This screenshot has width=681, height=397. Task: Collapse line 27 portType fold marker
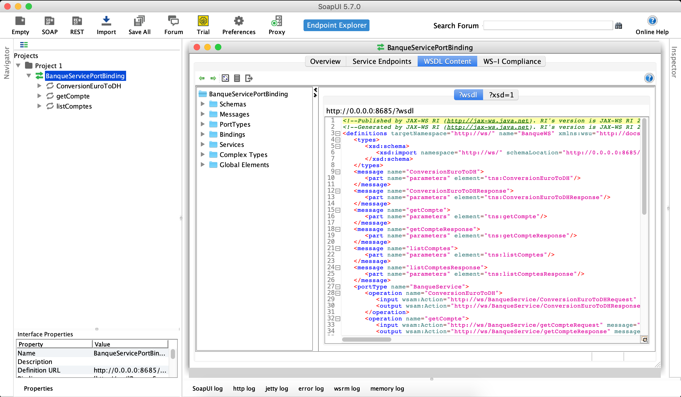[x=338, y=287]
